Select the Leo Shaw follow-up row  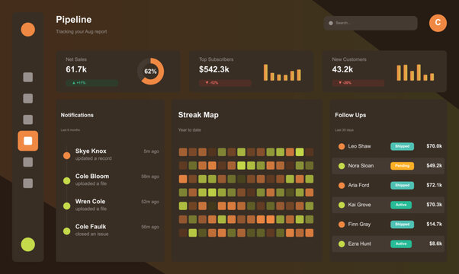(388, 146)
